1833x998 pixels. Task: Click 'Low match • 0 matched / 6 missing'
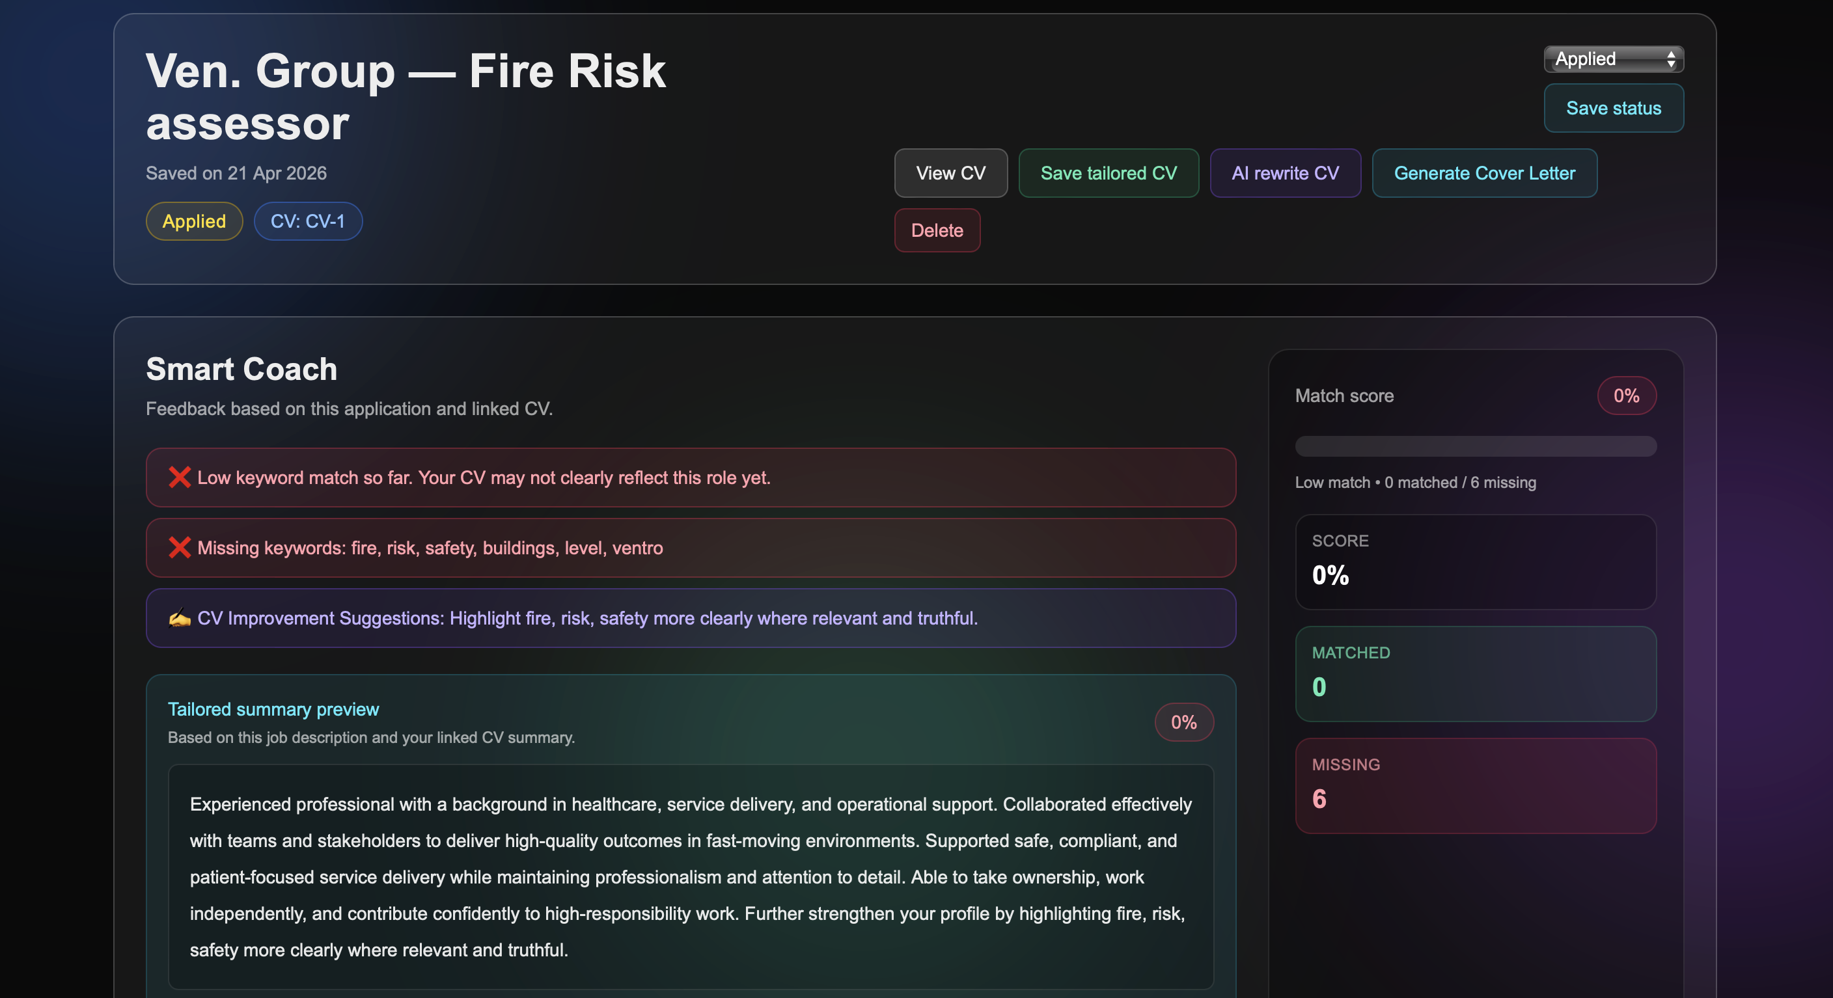1415,482
